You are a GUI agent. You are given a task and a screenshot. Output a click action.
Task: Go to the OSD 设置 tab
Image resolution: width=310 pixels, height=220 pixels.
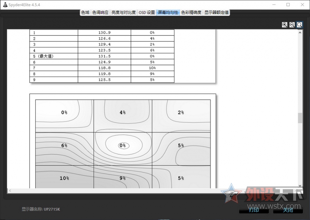tap(147, 12)
